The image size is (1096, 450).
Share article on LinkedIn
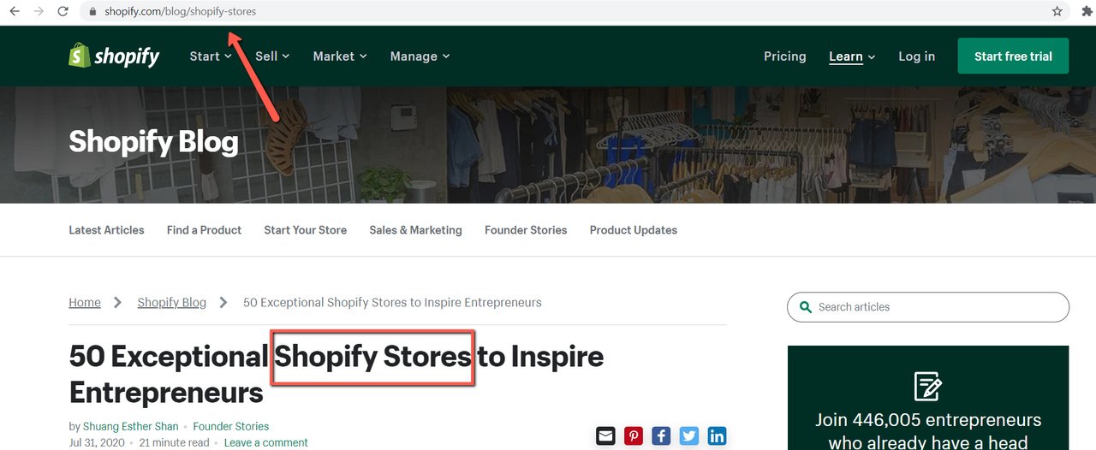(x=717, y=435)
